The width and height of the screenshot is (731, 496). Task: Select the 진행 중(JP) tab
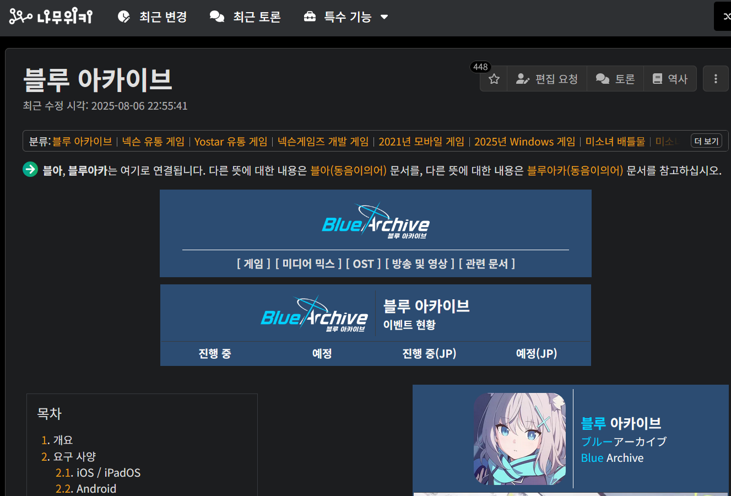click(x=429, y=353)
